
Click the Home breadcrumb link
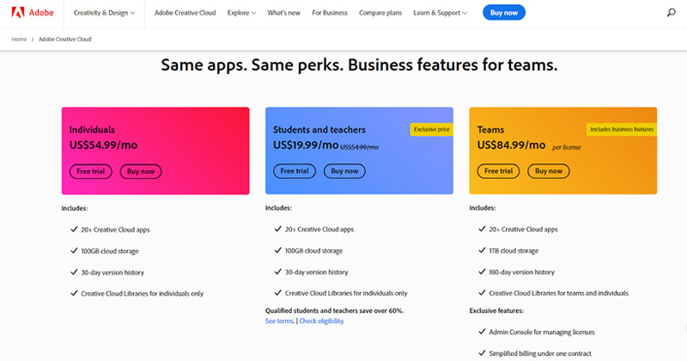point(19,40)
